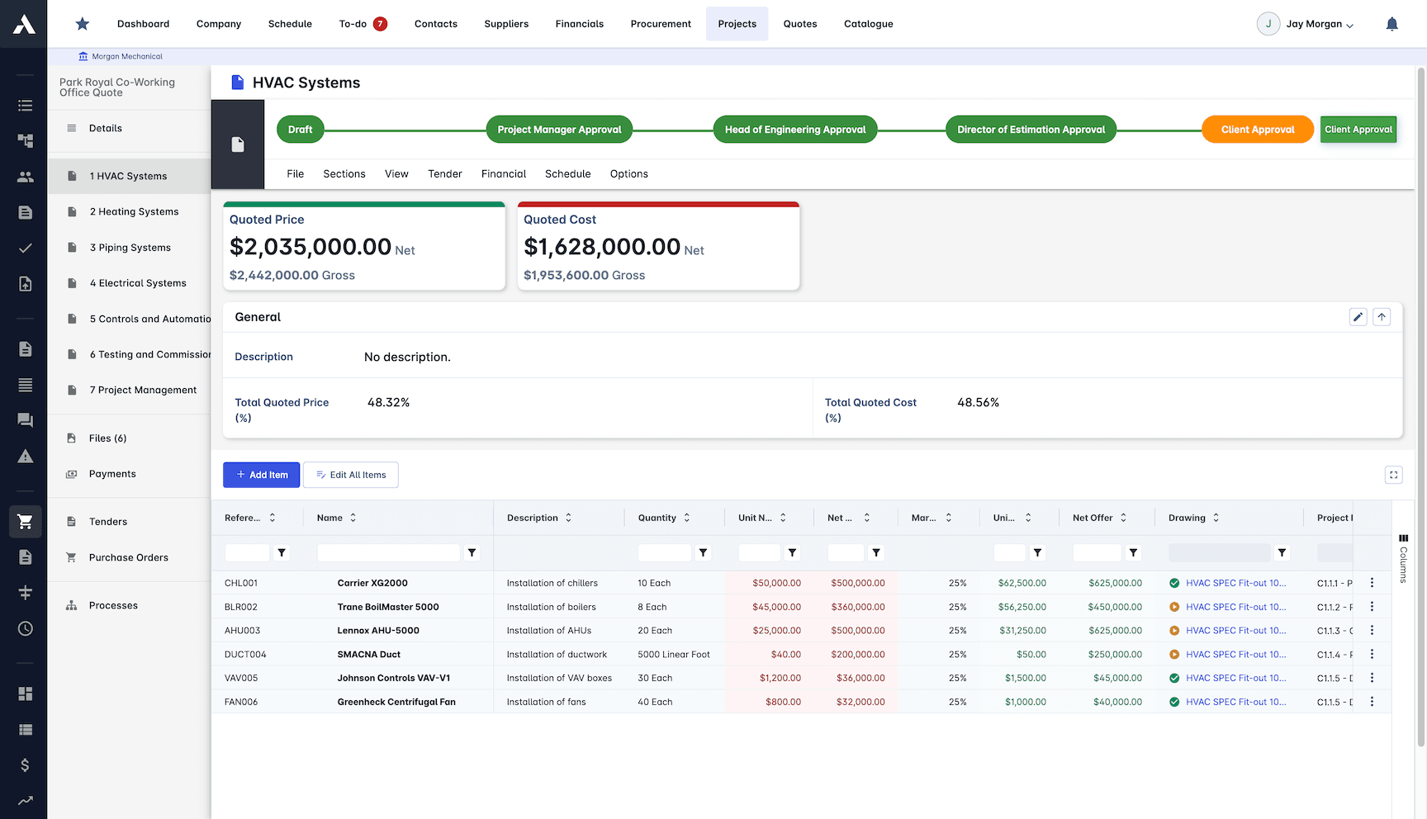
Task: Click the warning triangle sidebar icon
Action: (25, 456)
